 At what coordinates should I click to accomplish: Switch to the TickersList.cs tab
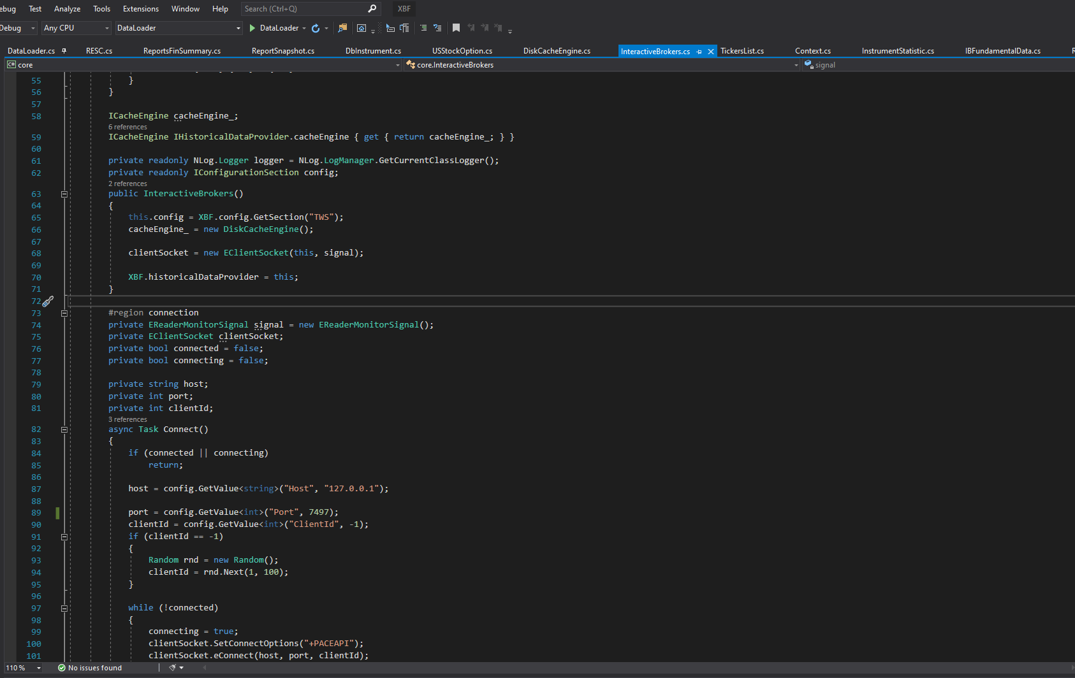pyautogui.click(x=742, y=51)
